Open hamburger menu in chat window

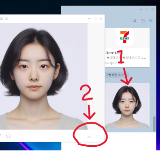(151, 20)
